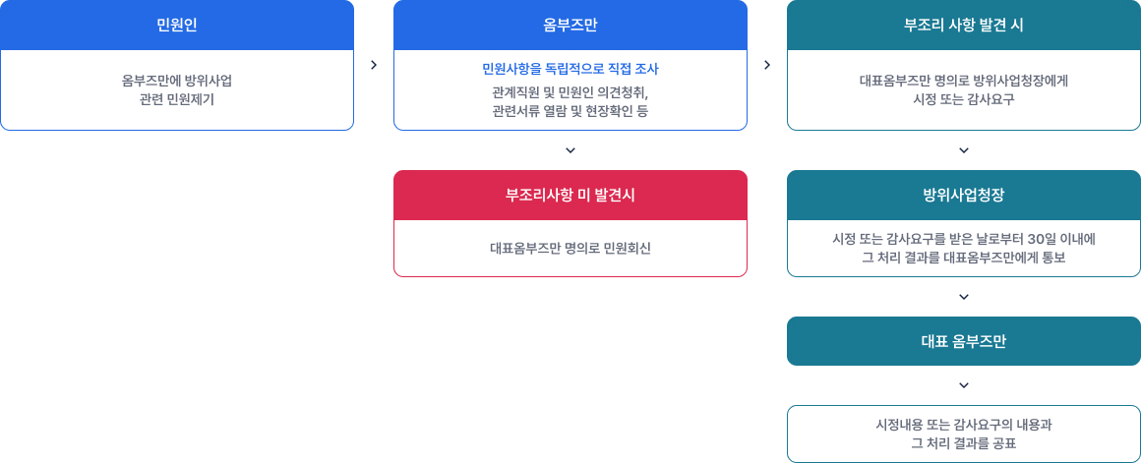Click down chevron below 부조리 사항 발견 시 box
Screen dimensions: 1141x463
(x=964, y=150)
